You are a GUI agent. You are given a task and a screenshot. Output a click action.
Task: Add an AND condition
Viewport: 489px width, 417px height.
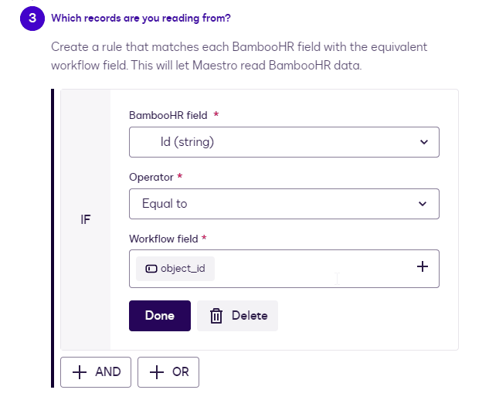(x=96, y=372)
